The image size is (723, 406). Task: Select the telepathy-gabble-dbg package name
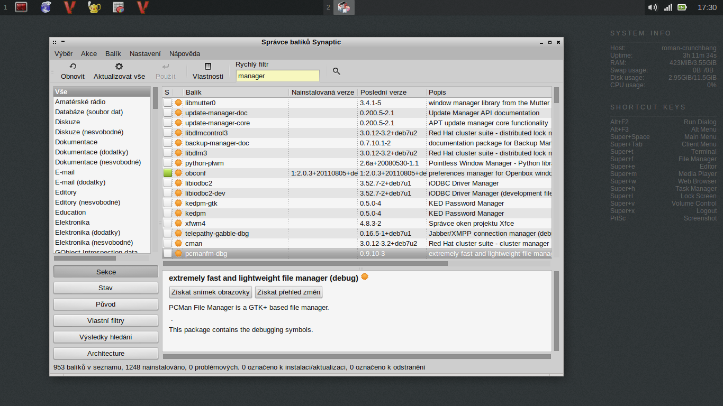coord(217,233)
